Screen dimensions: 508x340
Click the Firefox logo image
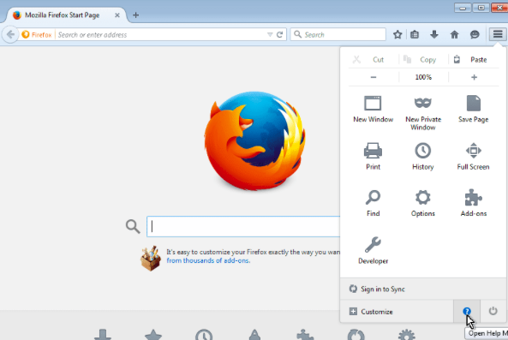coord(254,140)
